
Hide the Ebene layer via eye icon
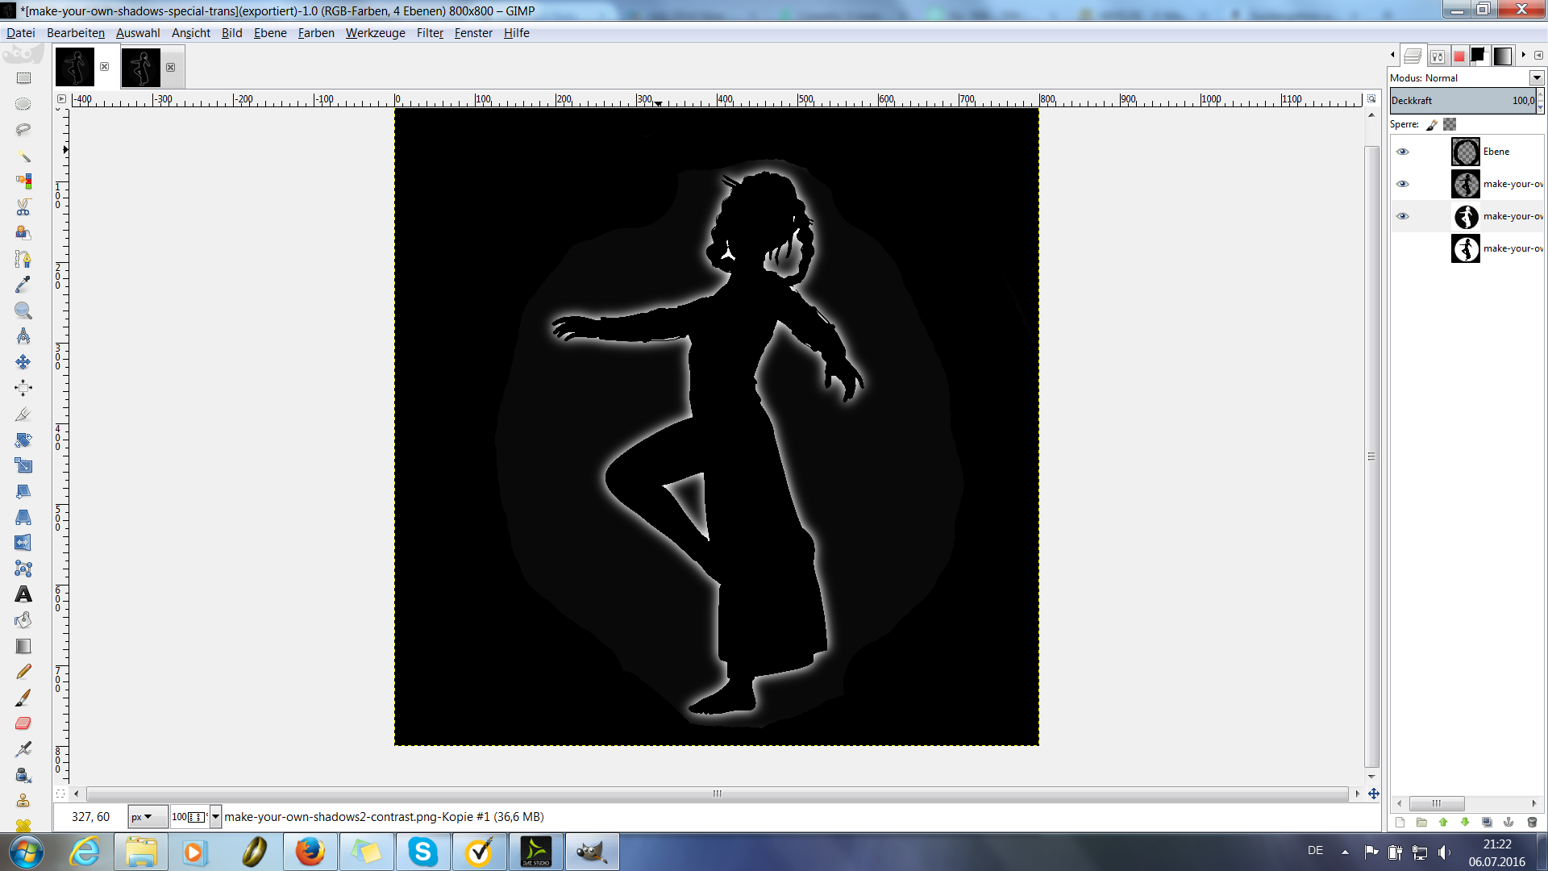click(x=1403, y=152)
